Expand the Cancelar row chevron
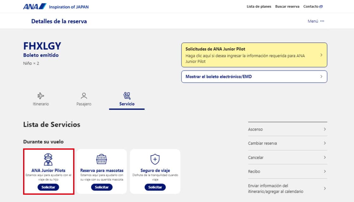354x202 pixels. (325, 157)
